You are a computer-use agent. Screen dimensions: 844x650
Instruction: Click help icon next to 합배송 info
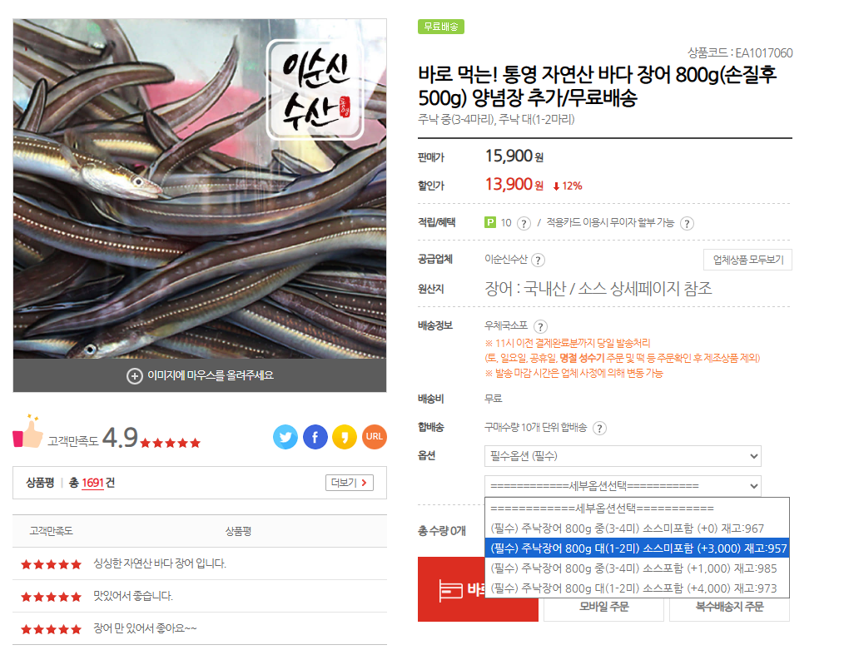click(599, 429)
